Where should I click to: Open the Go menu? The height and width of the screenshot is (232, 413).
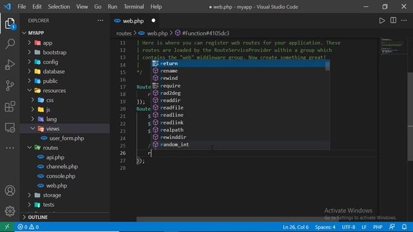[x=97, y=6]
